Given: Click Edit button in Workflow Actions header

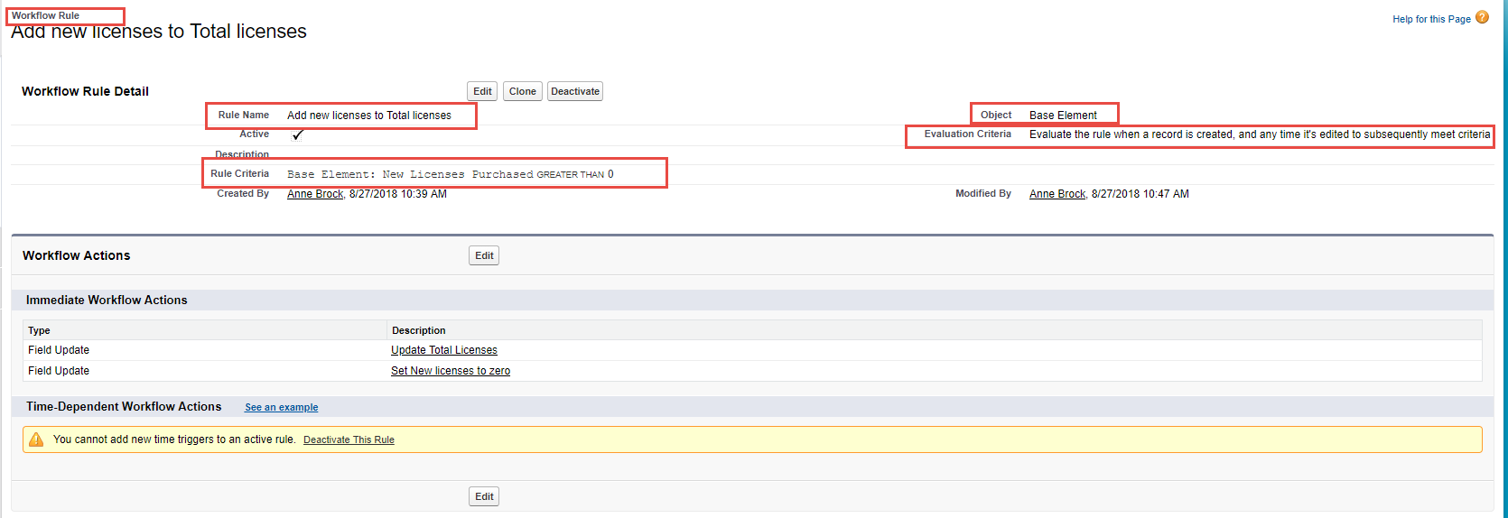Looking at the screenshot, I should pos(484,255).
